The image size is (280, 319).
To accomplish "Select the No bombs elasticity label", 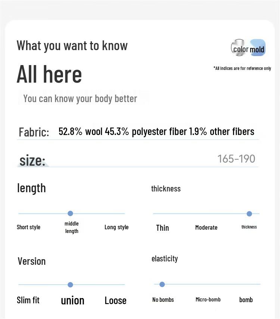I will [163, 300].
